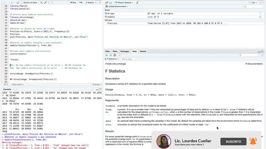Click the F Statistics help title
The image size is (266, 149).
tap(115, 71)
